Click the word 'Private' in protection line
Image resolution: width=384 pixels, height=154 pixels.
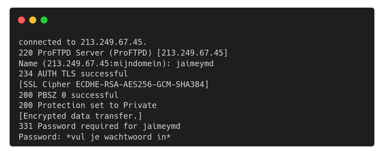140,105
